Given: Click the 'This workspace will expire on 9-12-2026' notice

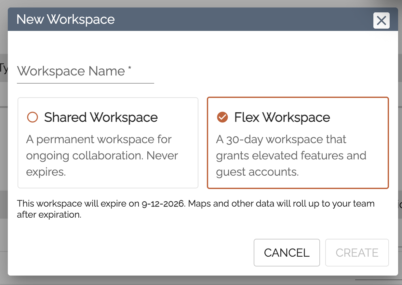Looking at the screenshot, I should (x=196, y=209).
